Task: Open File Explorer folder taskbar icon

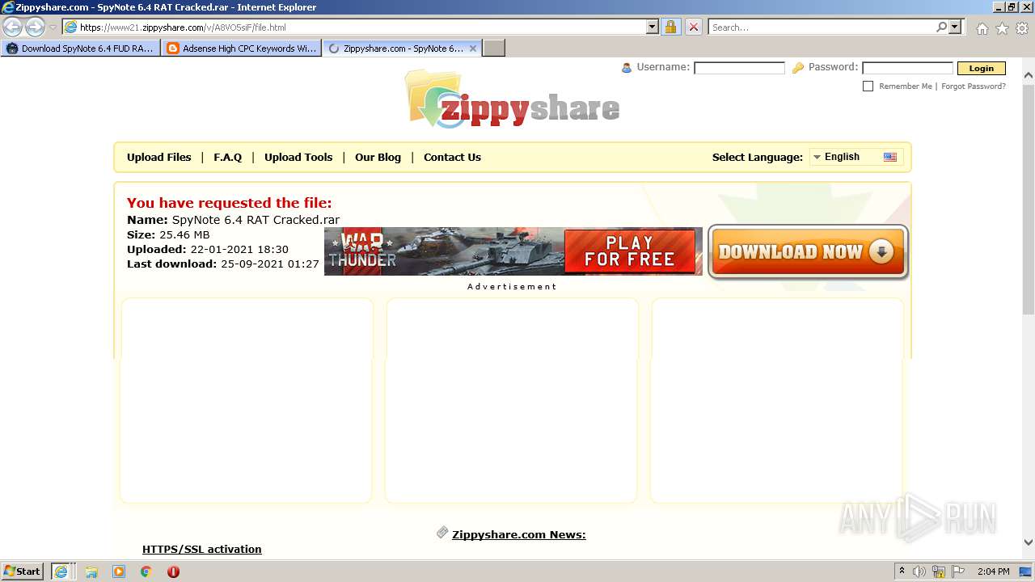Action: pyautogui.click(x=91, y=571)
